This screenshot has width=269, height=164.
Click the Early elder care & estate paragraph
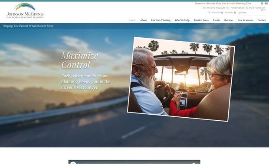point(85,82)
